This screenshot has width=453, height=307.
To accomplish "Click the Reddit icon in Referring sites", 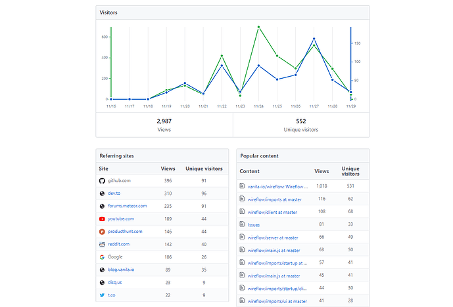I will pos(102,245).
